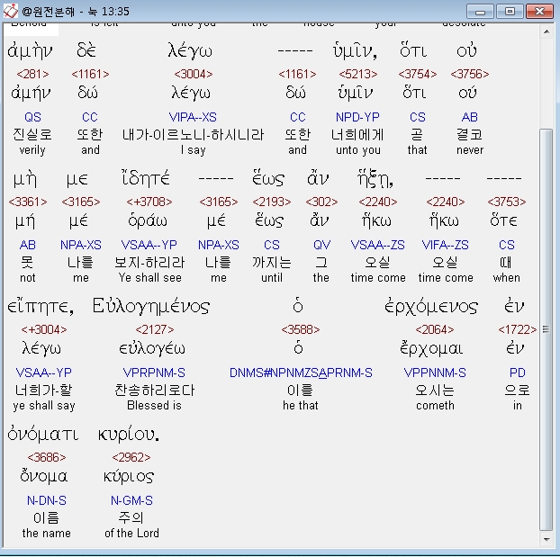Screen dimensions: 560x557
Task: Click the parsing code QV
Action: [x=321, y=245]
